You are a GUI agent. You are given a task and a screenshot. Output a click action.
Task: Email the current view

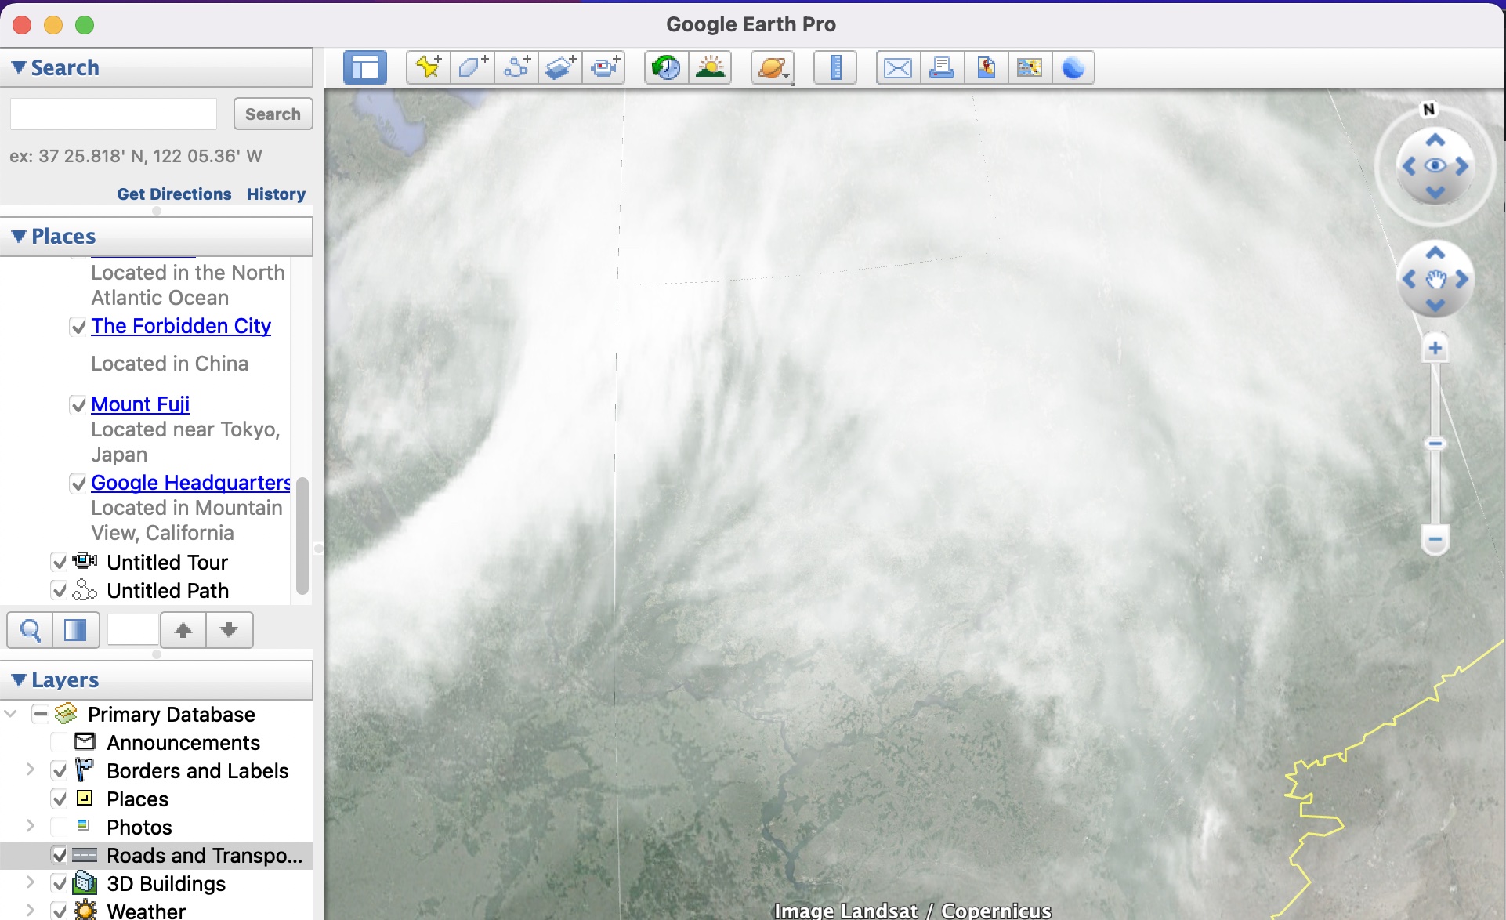click(898, 68)
